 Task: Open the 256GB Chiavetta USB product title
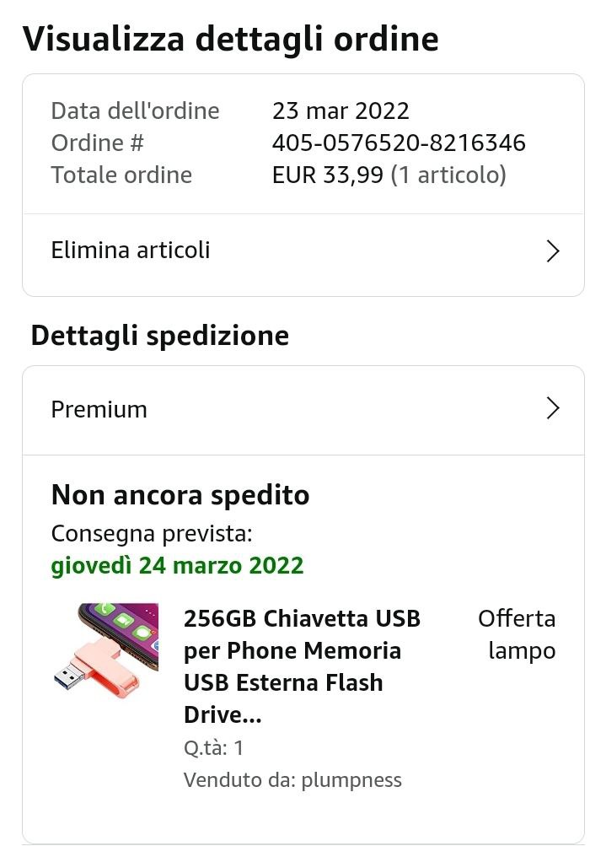click(x=302, y=666)
